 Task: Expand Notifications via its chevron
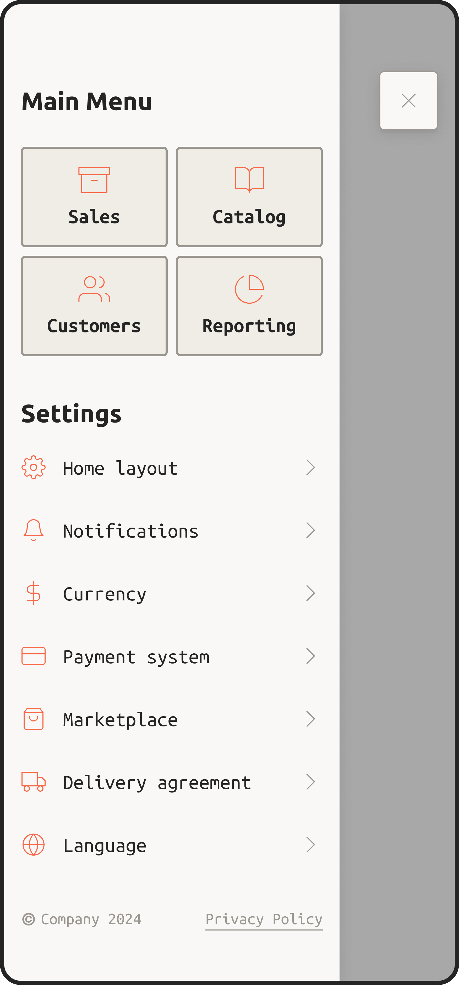click(311, 530)
